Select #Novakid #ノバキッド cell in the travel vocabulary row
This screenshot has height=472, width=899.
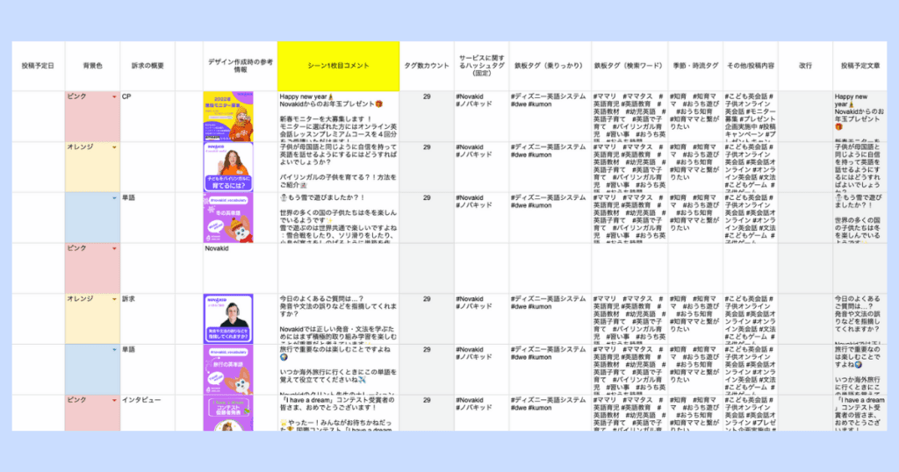(x=482, y=369)
